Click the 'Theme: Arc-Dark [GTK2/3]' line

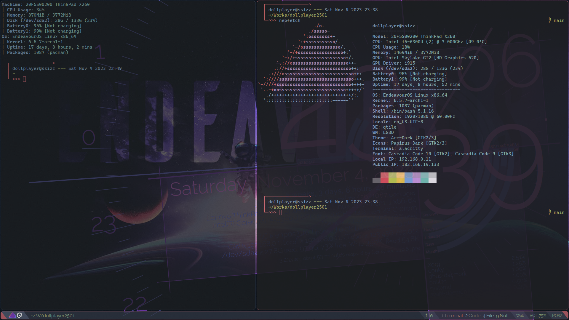pos(405,138)
